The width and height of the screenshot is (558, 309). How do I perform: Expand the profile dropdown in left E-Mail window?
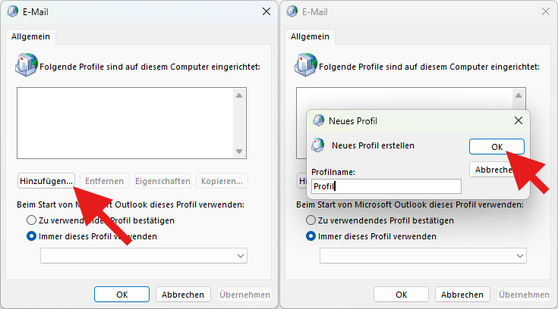[x=241, y=257]
